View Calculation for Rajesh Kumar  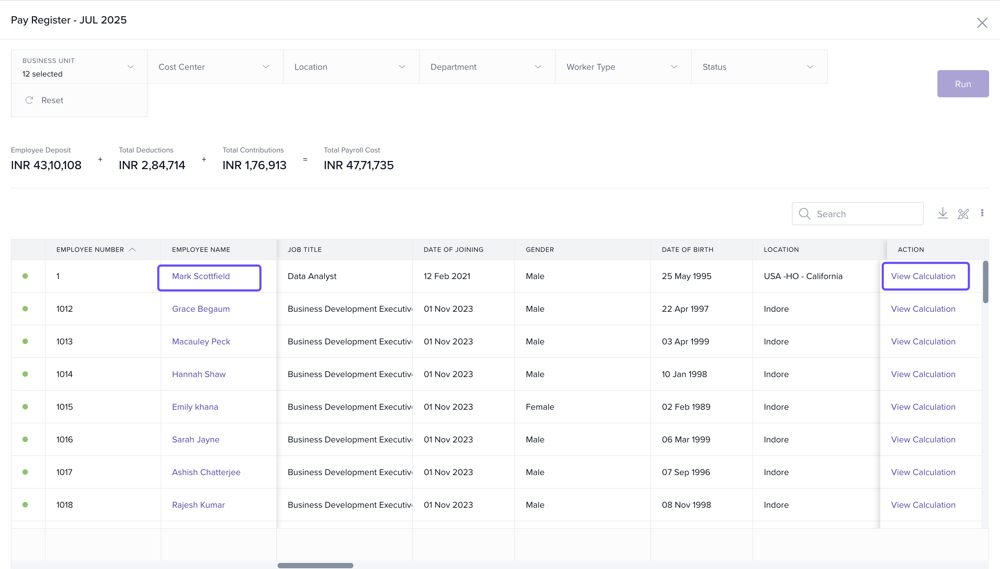(923, 505)
